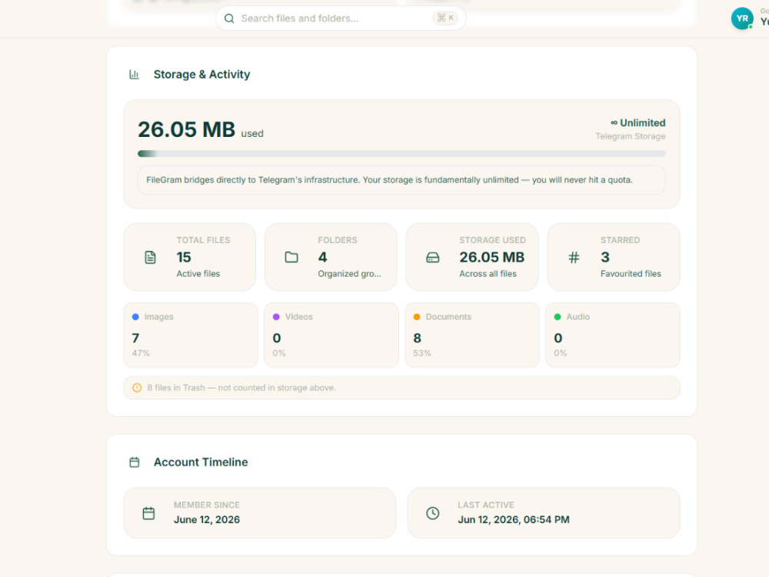769x577 pixels.
Task: Select the Videos file type card
Action: (331, 335)
